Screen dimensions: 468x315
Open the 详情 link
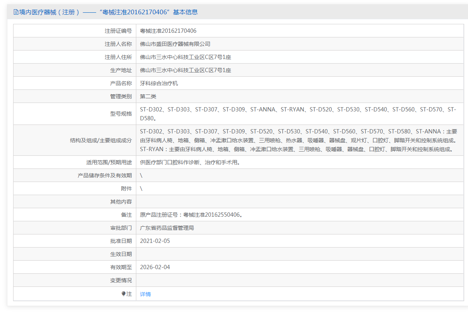click(x=146, y=294)
